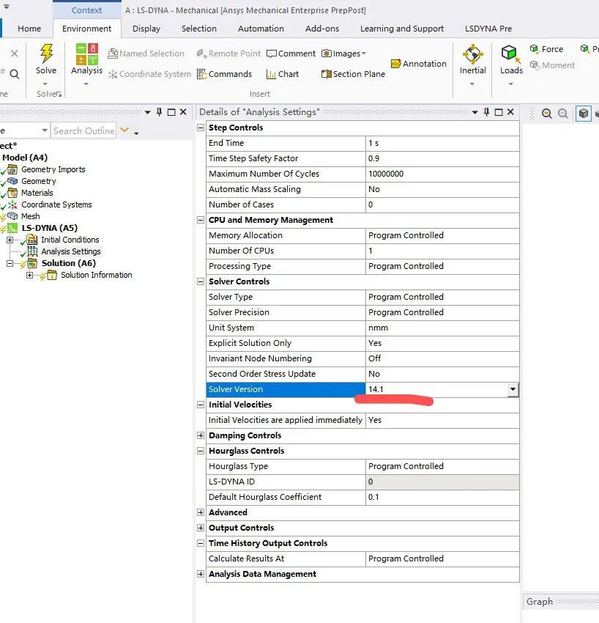Viewport: 599px width, 623px height.
Task: Open Solver group dialog launcher
Action: pos(59,95)
